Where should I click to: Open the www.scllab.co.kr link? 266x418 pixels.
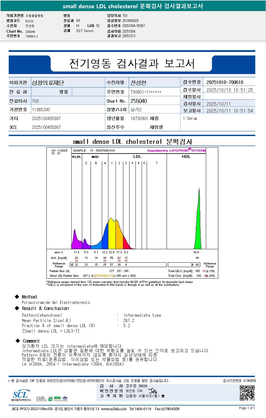[x=114, y=409]
